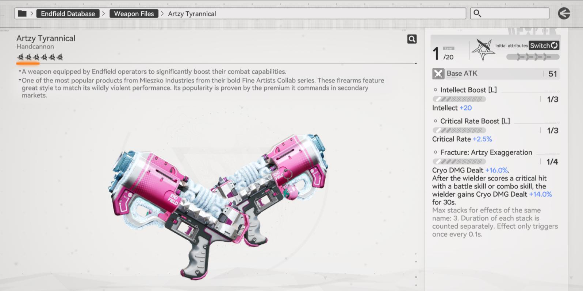Open the weapon model inspect magnifier
The width and height of the screenshot is (583, 291).
pyautogui.click(x=412, y=39)
